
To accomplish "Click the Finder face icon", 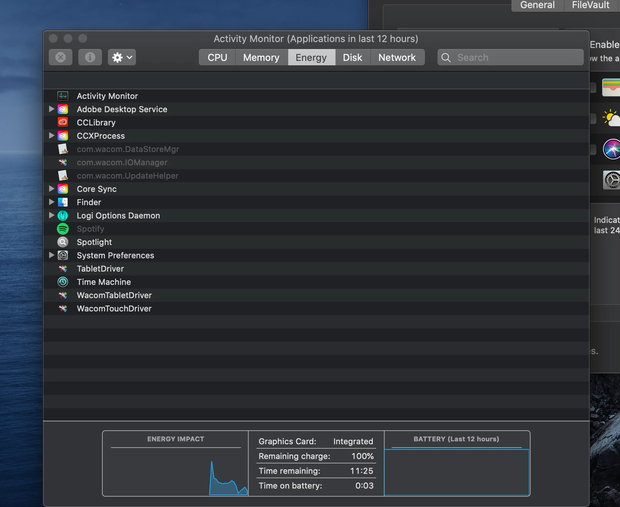I will 63,202.
